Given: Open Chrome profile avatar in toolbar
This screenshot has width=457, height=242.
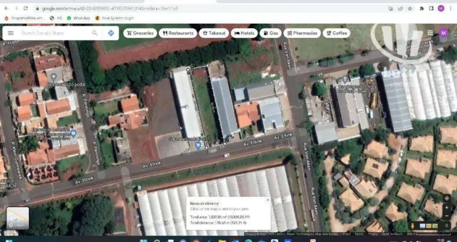Looking at the screenshot, I should (x=441, y=8).
